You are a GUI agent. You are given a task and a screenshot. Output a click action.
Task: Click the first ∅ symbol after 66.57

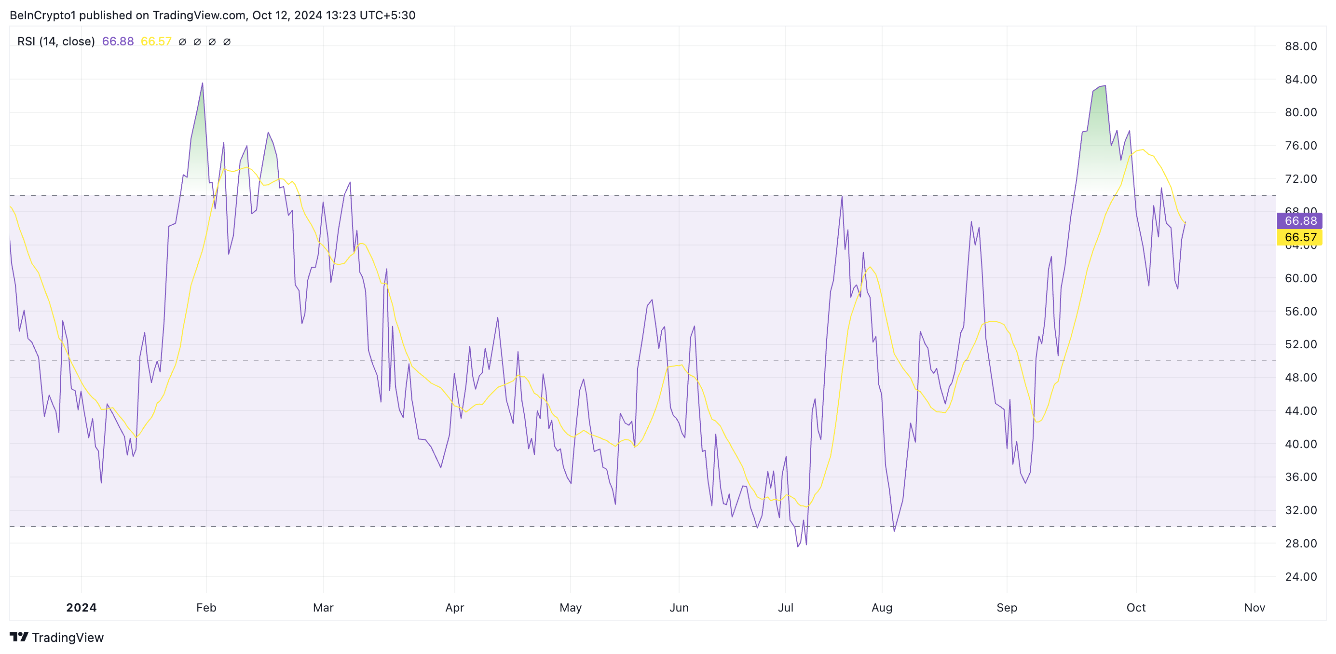pos(182,42)
